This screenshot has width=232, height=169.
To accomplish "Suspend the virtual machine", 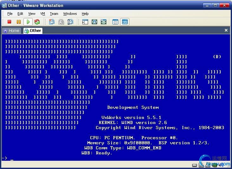I will 19,22.
